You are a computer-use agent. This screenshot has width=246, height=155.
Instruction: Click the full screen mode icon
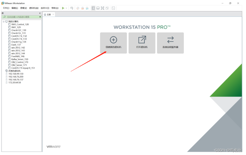point(102,8)
